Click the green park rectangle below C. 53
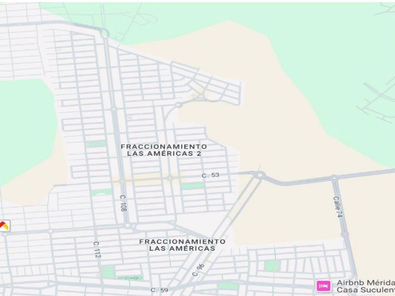The image size is (395, 296). coord(193,186)
